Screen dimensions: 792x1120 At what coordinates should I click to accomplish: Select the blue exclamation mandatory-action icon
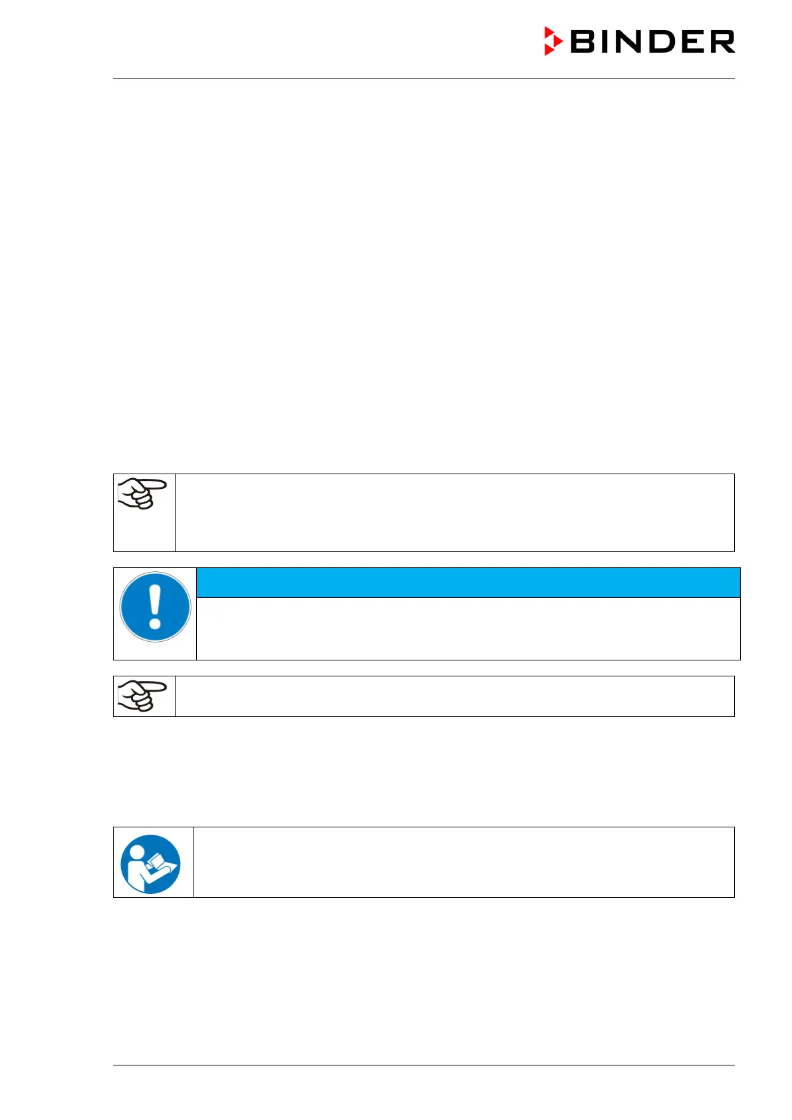tap(155, 607)
